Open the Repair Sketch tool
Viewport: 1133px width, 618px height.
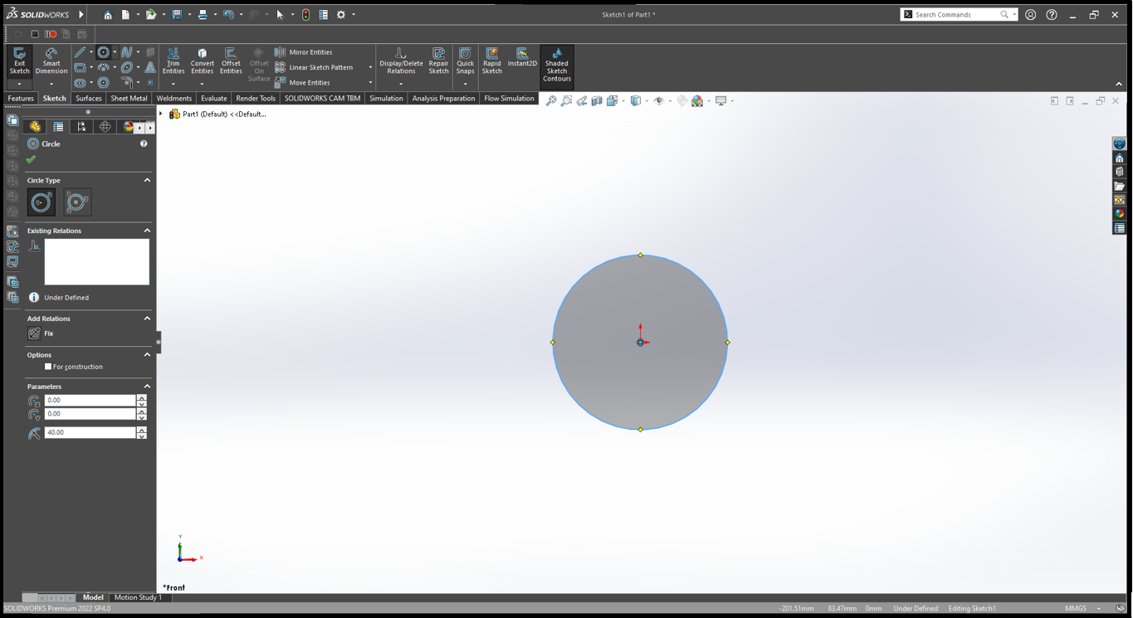click(438, 60)
